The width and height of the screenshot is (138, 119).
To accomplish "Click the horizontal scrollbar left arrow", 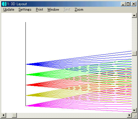I will [4, 115].
